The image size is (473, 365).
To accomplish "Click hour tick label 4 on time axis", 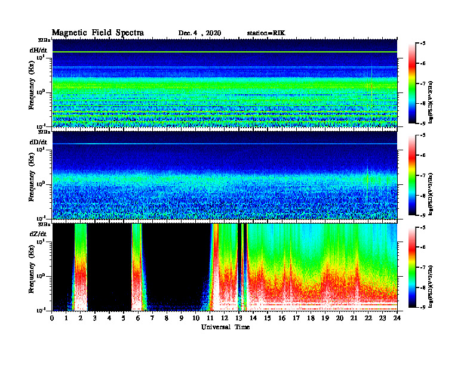I will tap(110, 318).
